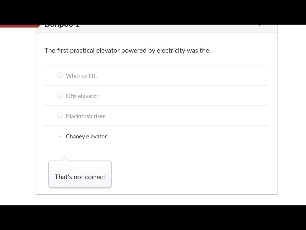The width and height of the screenshot is (306, 230).
Task: Select the Whitney lift radio button
Action: pyautogui.click(x=60, y=75)
